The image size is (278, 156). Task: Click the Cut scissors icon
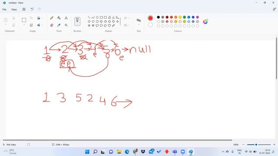[13, 18]
